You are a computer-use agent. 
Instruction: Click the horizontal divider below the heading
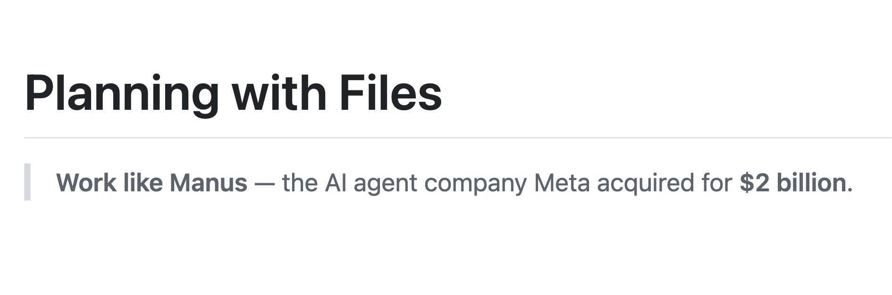458,138
